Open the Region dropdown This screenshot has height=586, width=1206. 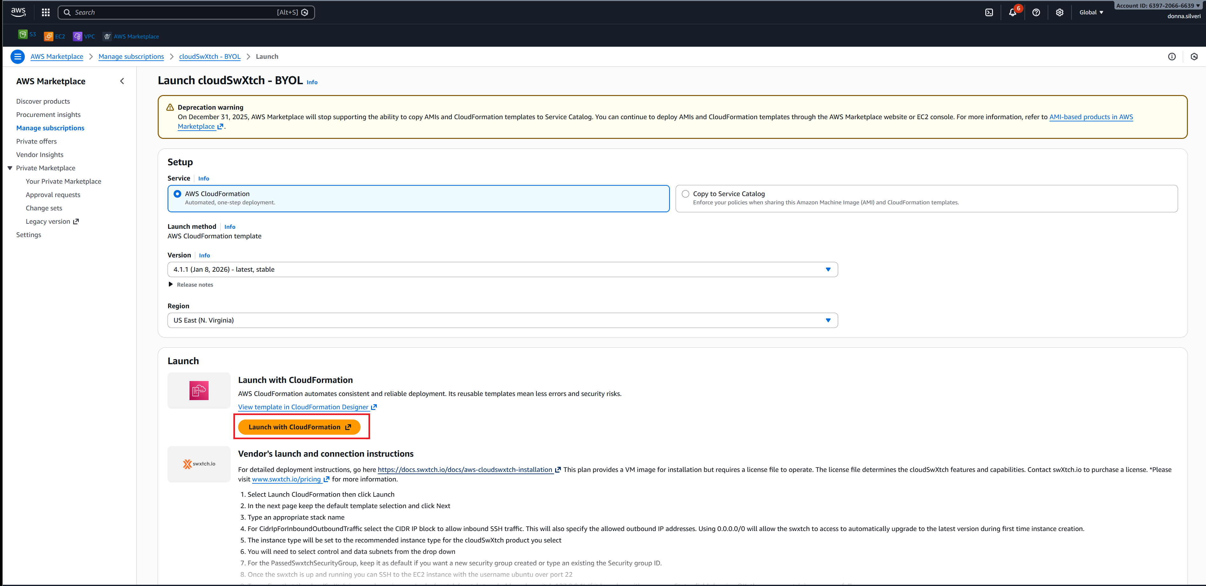click(502, 321)
